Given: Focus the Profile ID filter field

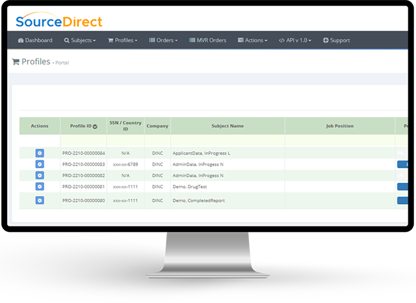Looking at the screenshot, I should (x=84, y=141).
